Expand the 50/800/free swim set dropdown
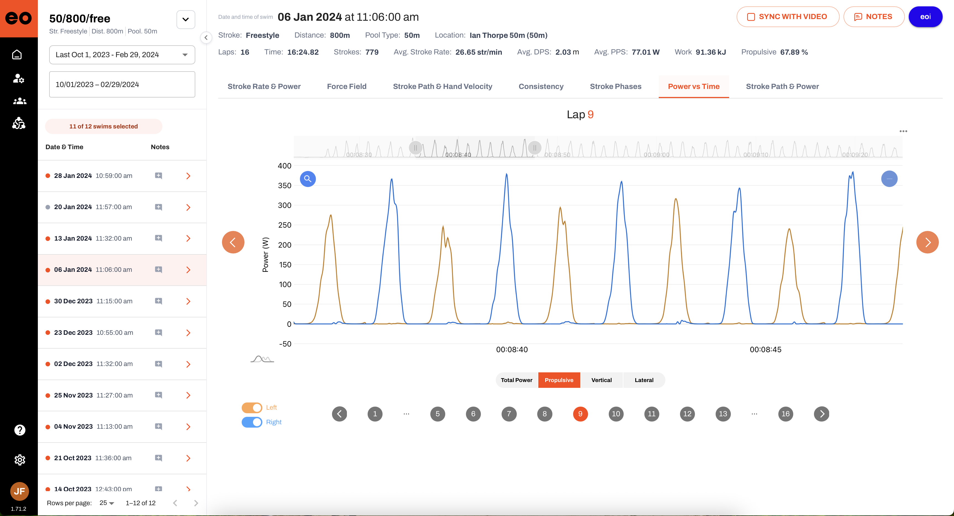The height and width of the screenshot is (516, 954). (x=186, y=20)
